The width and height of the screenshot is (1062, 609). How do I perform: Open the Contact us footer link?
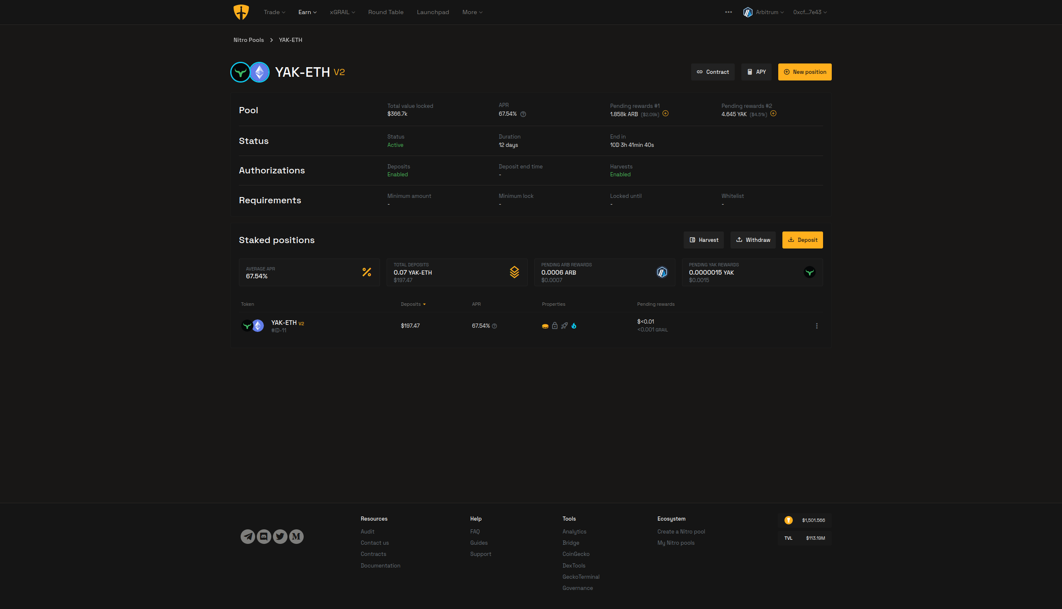(374, 543)
